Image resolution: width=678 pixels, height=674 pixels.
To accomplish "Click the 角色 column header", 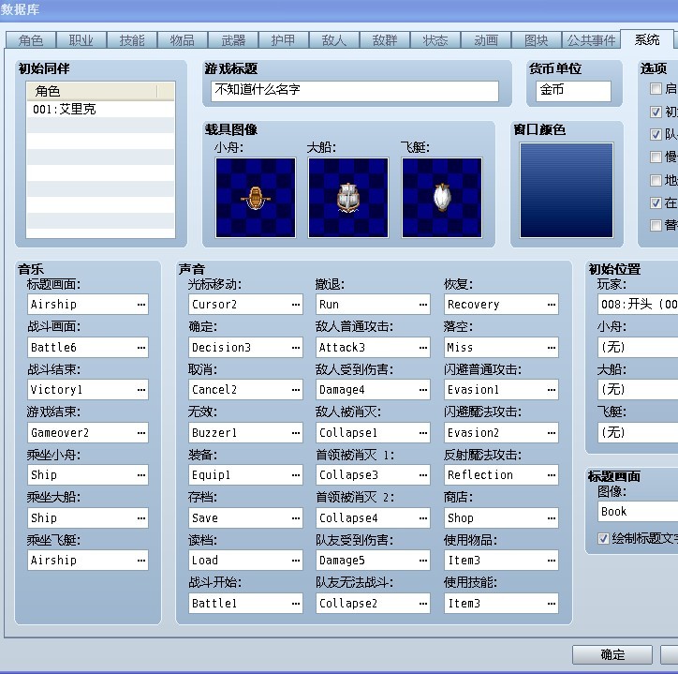I will pos(92,91).
